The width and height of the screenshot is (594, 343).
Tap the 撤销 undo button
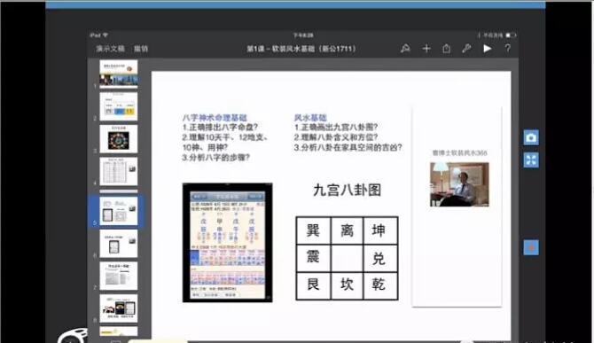click(141, 49)
